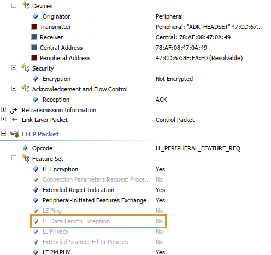
Task: Collapse the Security section
Action: (14, 68)
